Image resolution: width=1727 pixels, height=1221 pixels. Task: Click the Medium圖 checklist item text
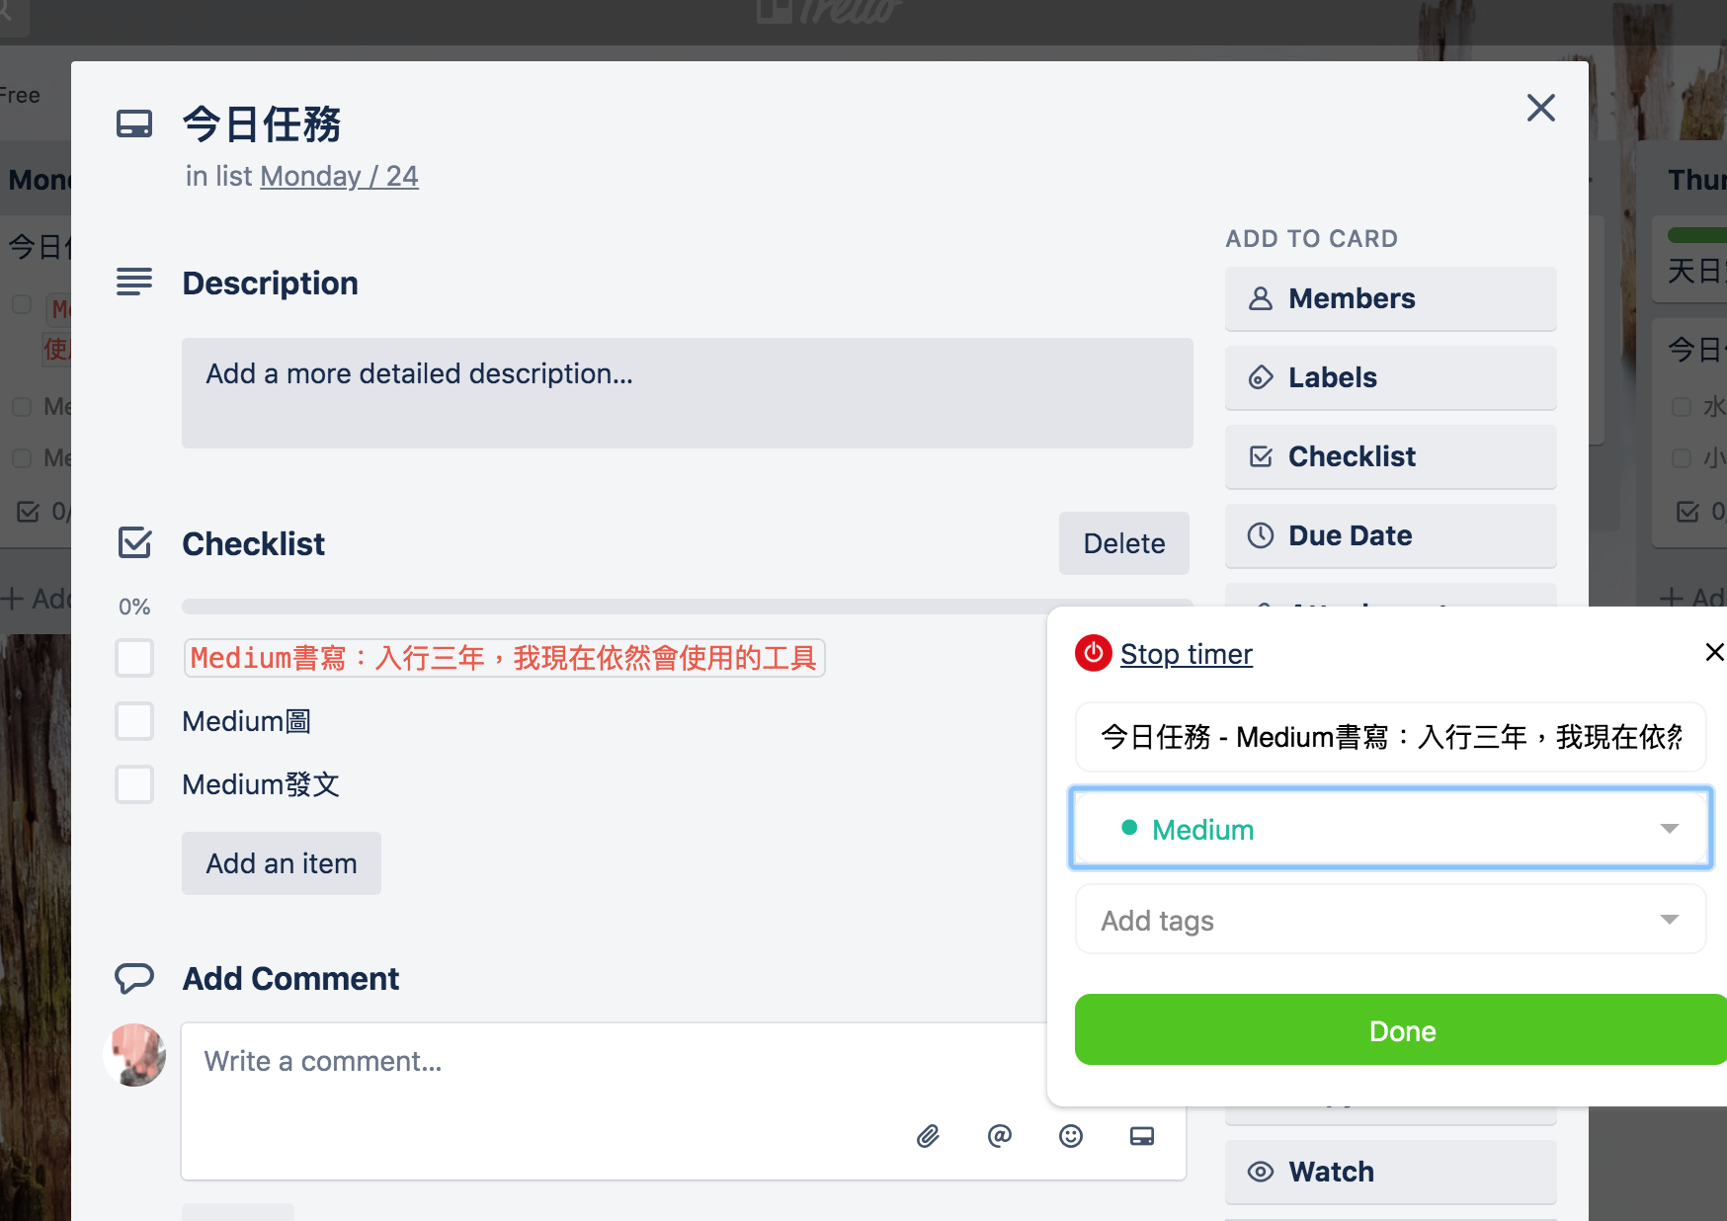(247, 721)
